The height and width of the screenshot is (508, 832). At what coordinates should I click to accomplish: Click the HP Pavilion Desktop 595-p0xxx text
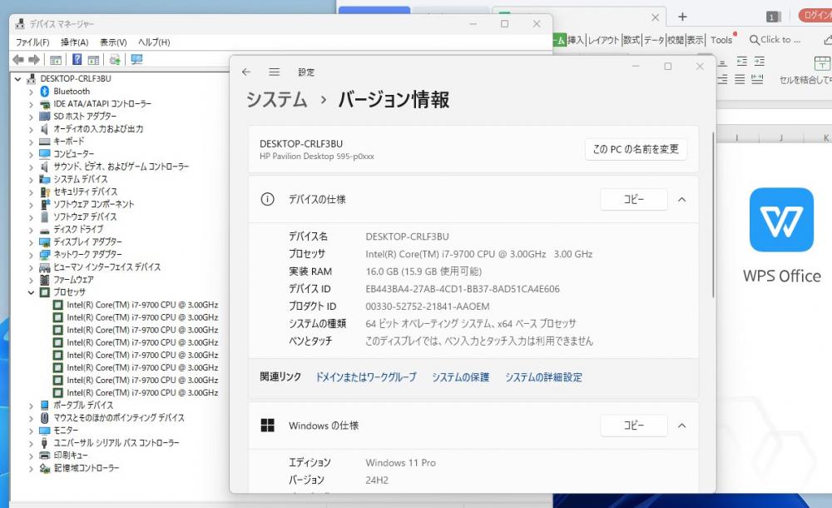(317, 157)
